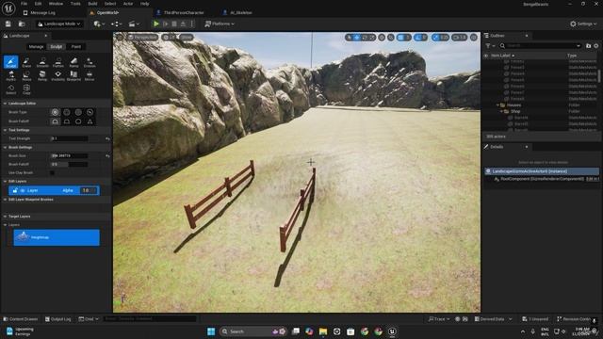Select the Retopologize tool
Viewport: 603px width, 339px height.
tap(42, 75)
